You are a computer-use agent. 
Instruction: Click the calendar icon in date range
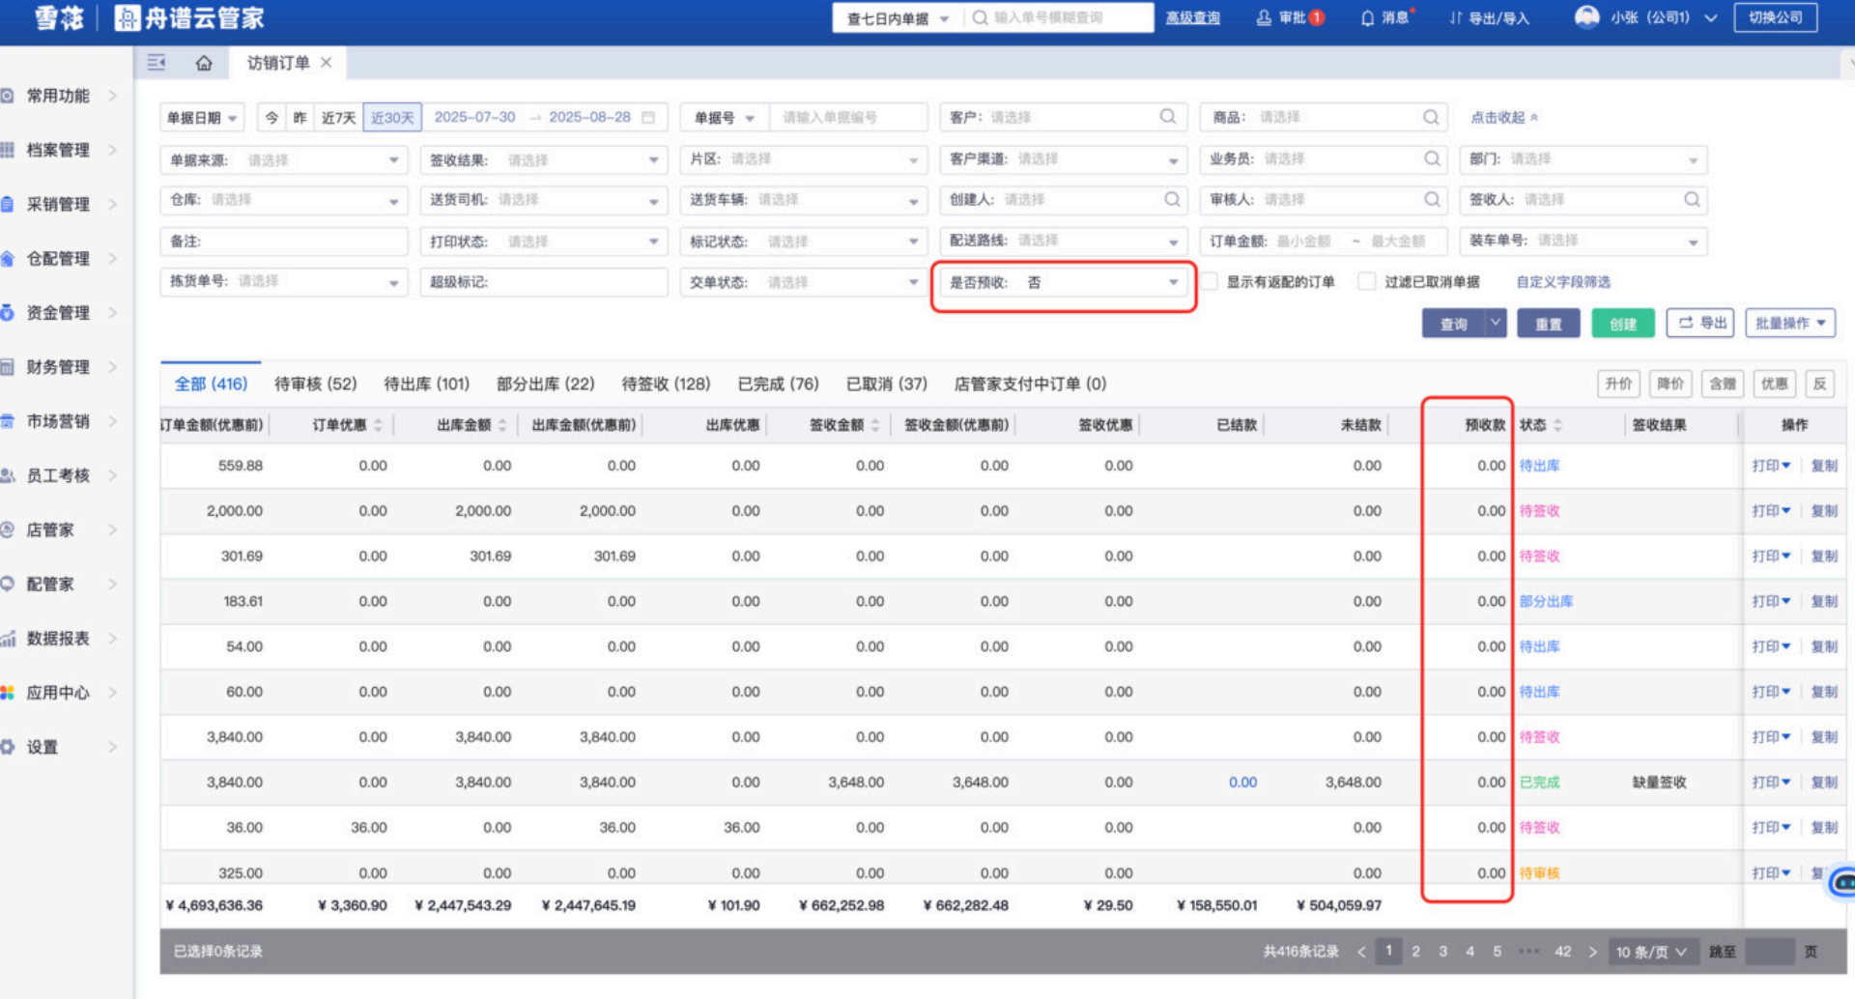[x=648, y=117]
